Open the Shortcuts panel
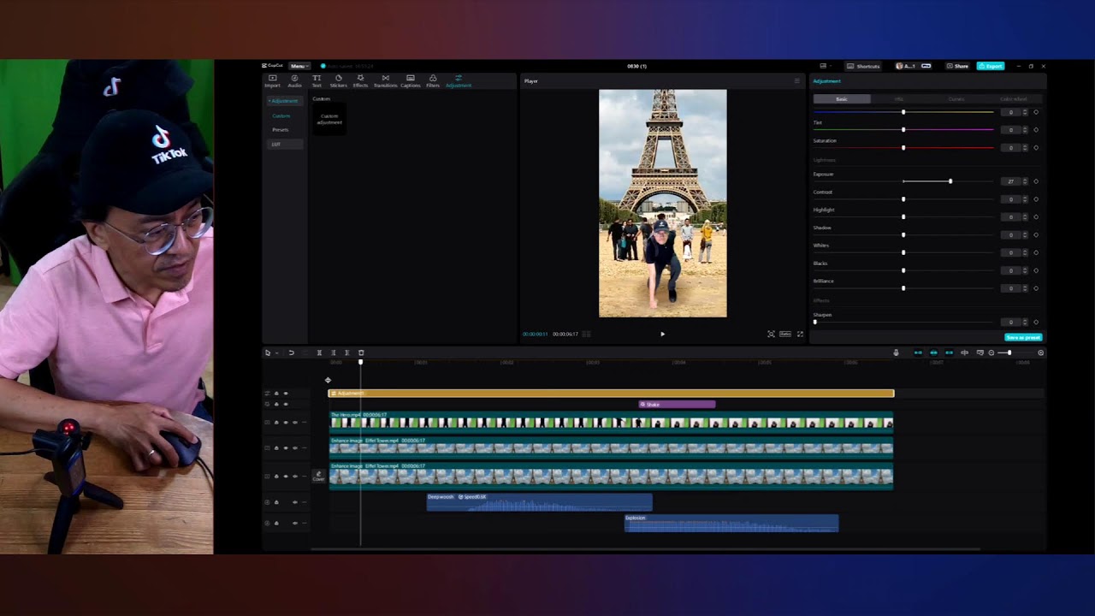 [x=863, y=66]
